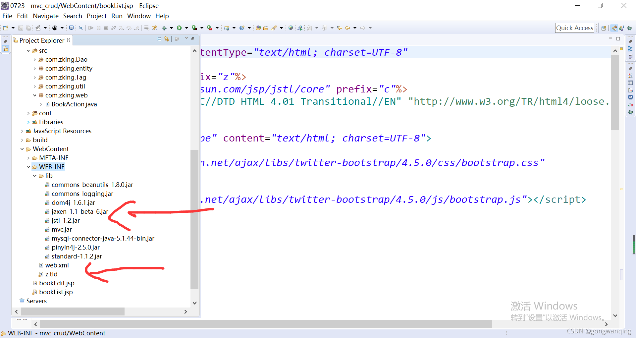Switch to the Java perspective icon
The image size is (636, 338).
click(622, 28)
